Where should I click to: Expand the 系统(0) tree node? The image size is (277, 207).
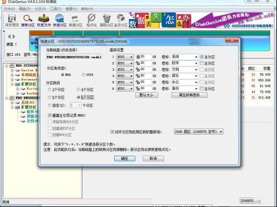(x=12, y=103)
